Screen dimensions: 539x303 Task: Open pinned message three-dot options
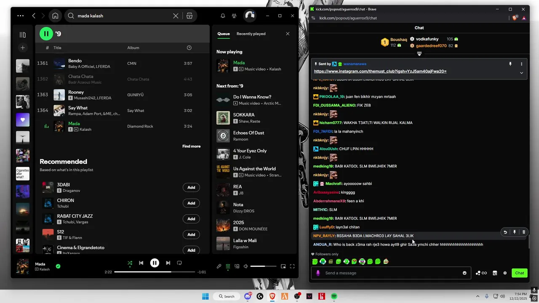[521, 64]
